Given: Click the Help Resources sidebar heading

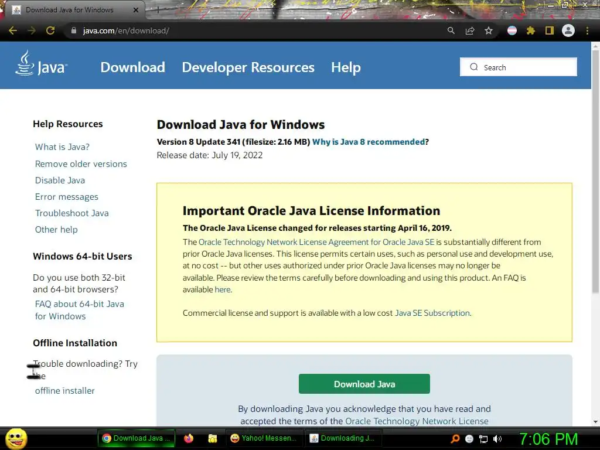Looking at the screenshot, I should (x=68, y=124).
